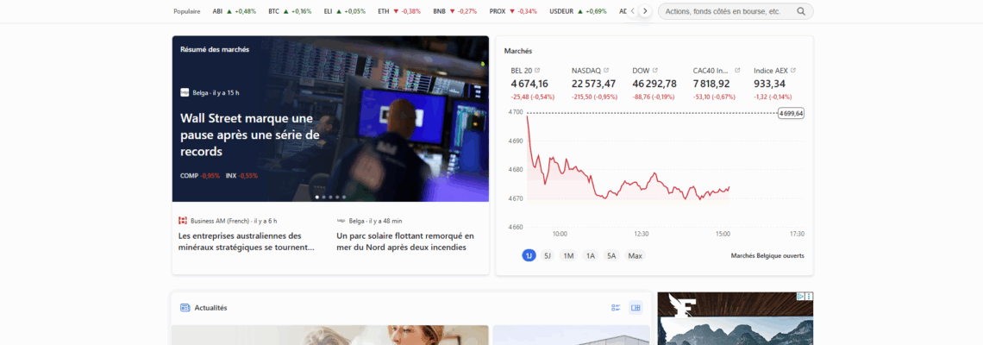
Task: Open Indice AEX external link icon
Action: click(x=793, y=70)
